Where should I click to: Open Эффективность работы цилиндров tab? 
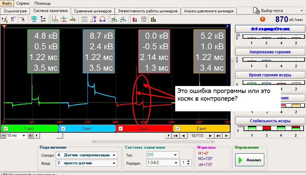148,11
